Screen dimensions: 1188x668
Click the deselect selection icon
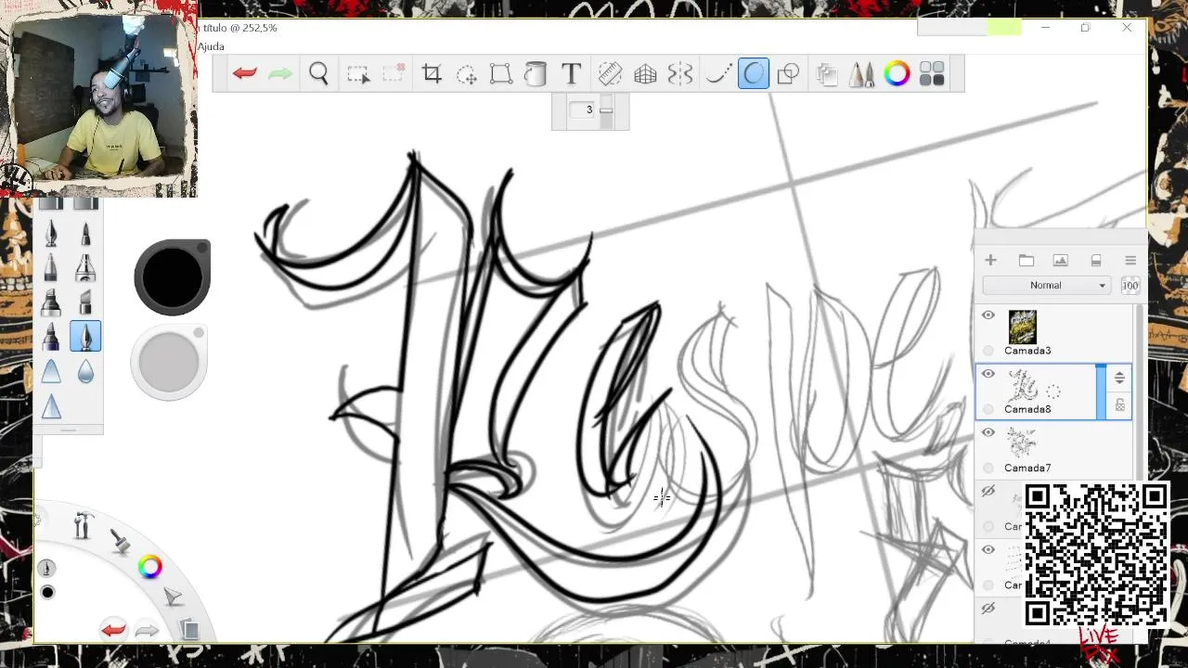pyautogui.click(x=394, y=73)
